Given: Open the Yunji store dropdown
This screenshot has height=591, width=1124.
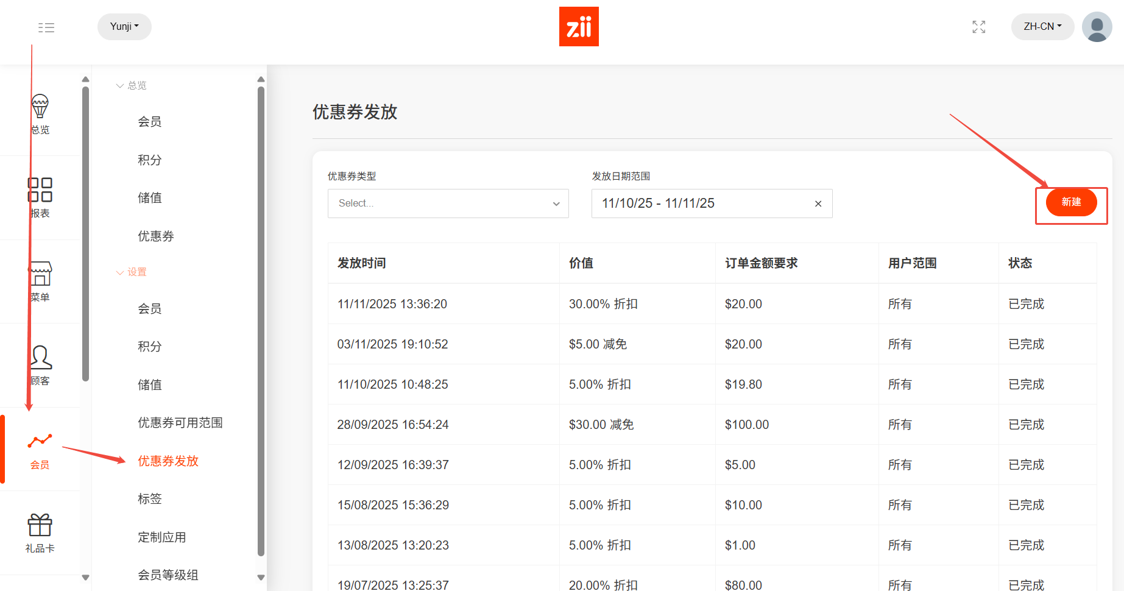Looking at the screenshot, I should pos(124,27).
